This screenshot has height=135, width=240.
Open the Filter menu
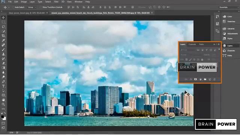coord(56,1)
